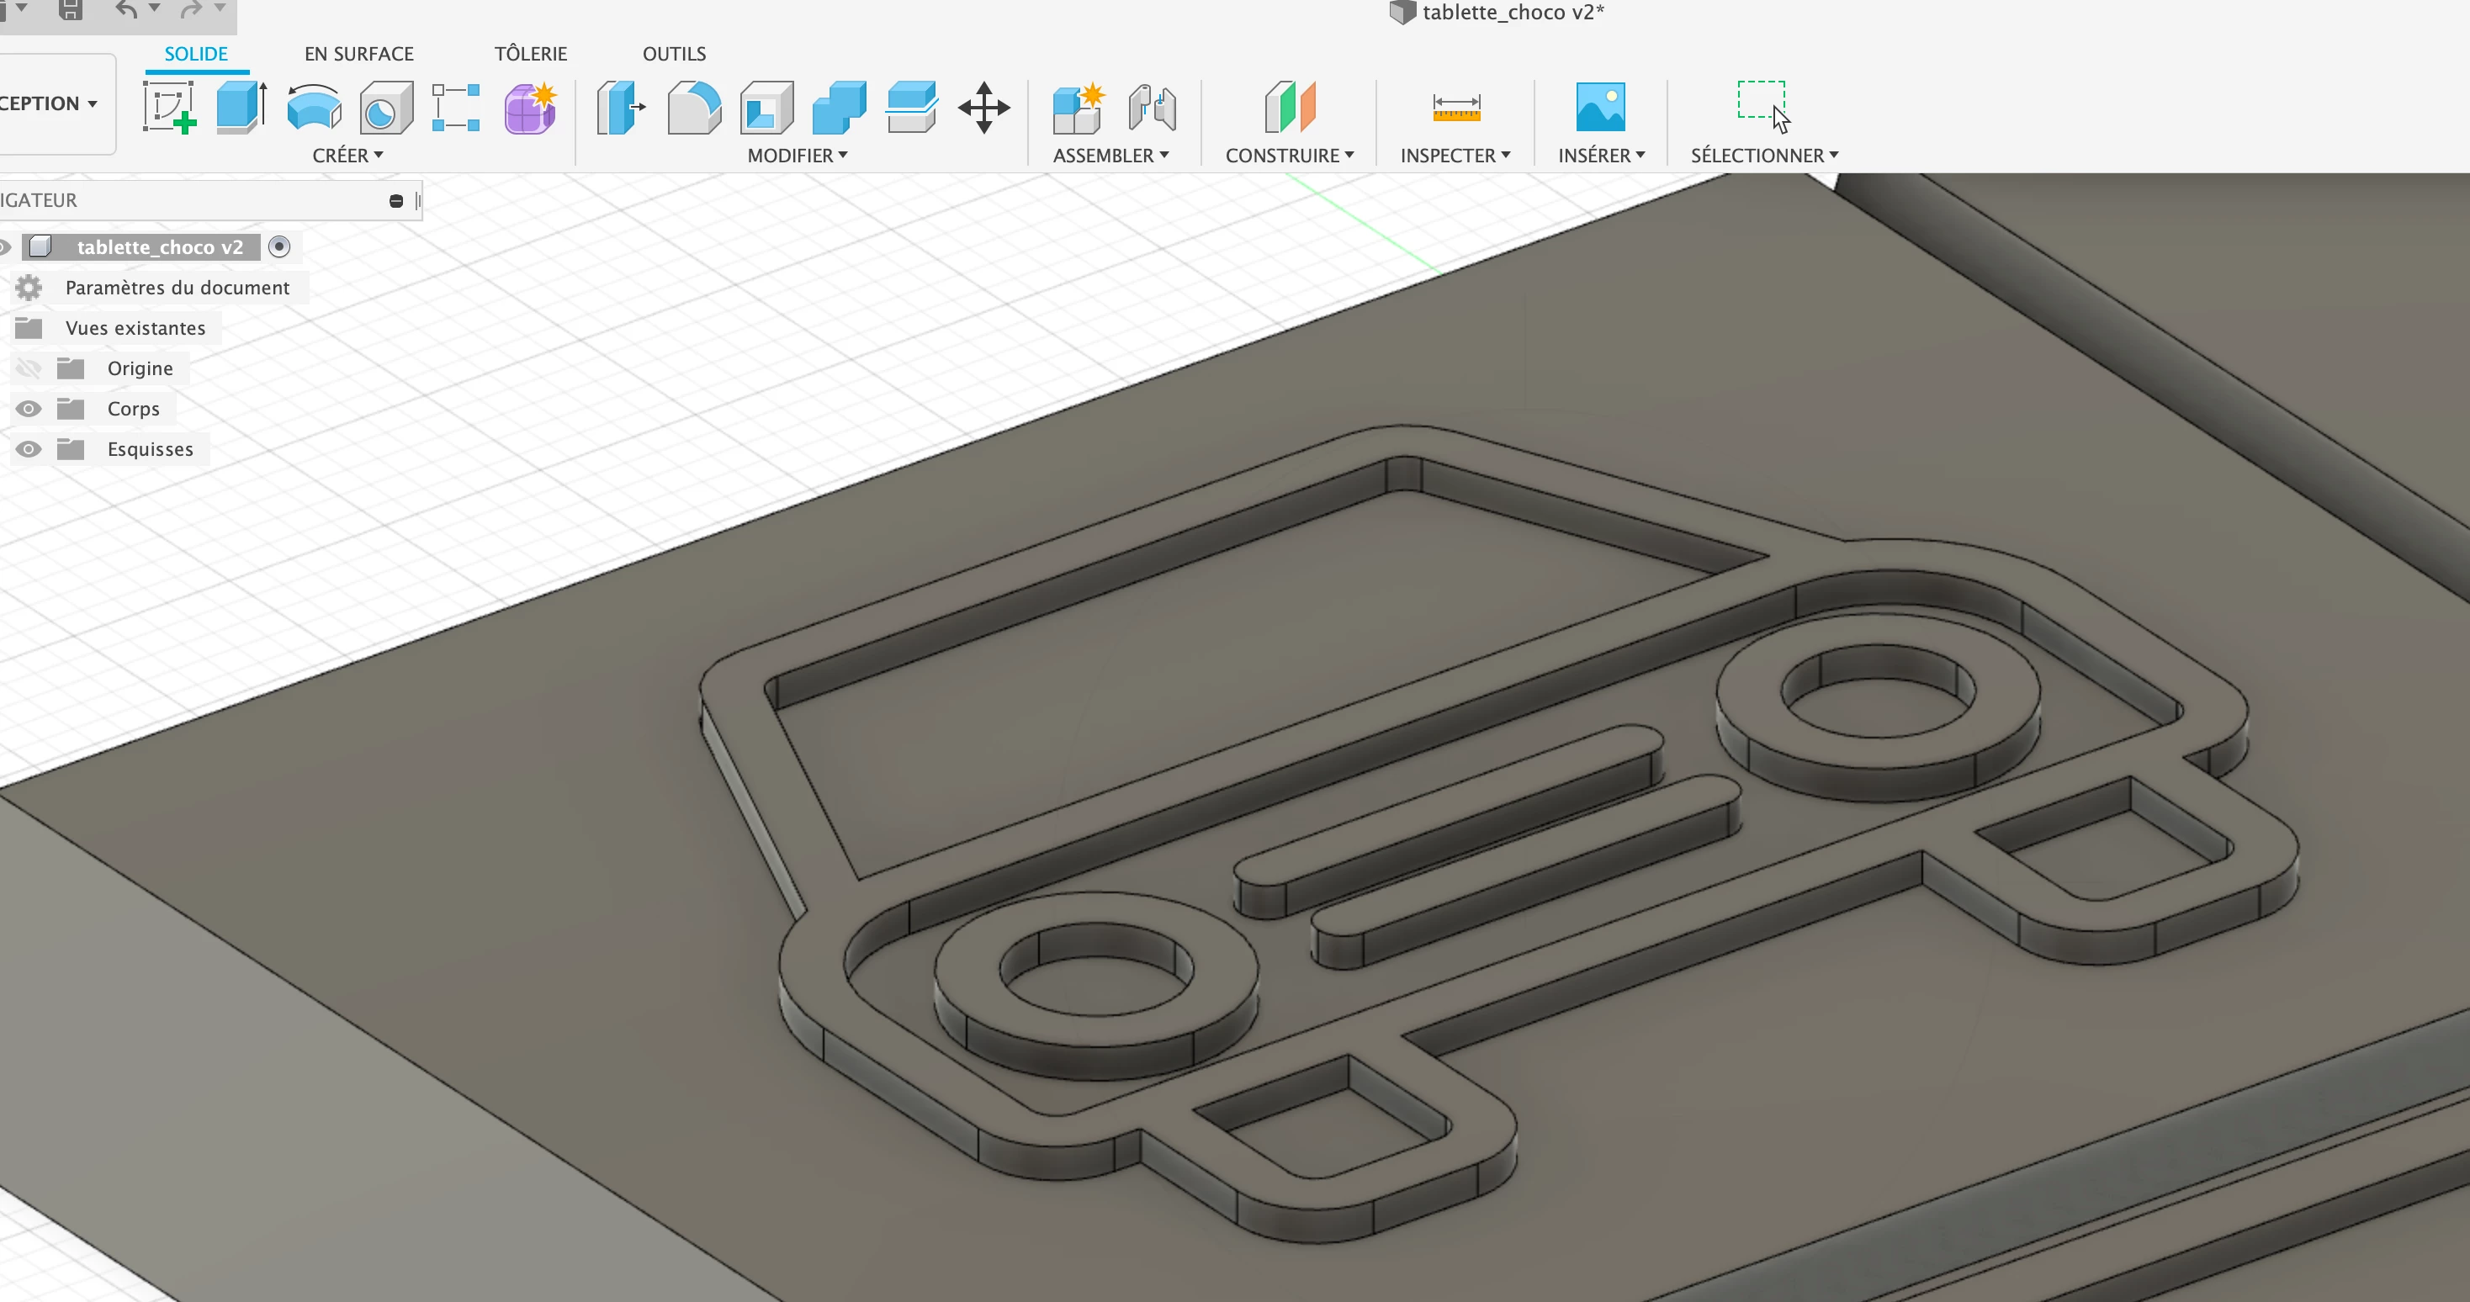
Task: Select the Revolve tool icon
Action: (x=314, y=107)
